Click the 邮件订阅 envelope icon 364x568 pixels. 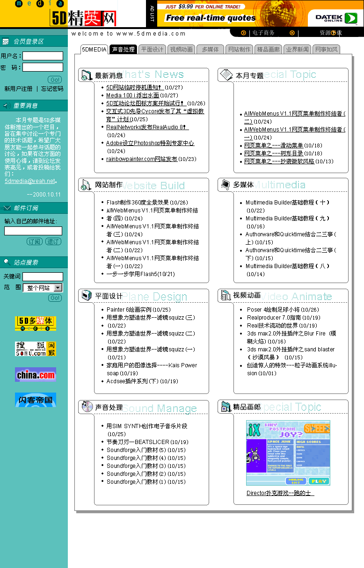point(7,208)
